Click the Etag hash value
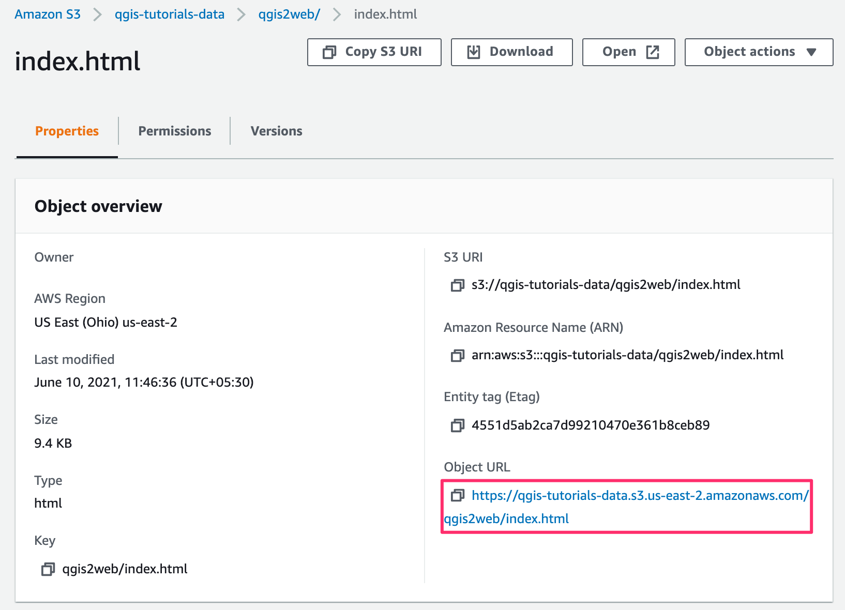Viewport: 845px width, 610px height. [590, 425]
